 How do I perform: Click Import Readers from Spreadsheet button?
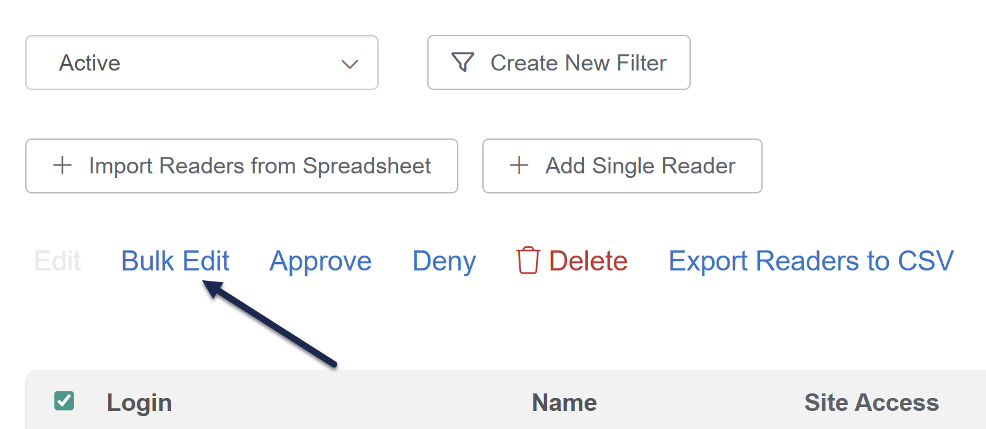pyautogui.click(x=241, y=166)
